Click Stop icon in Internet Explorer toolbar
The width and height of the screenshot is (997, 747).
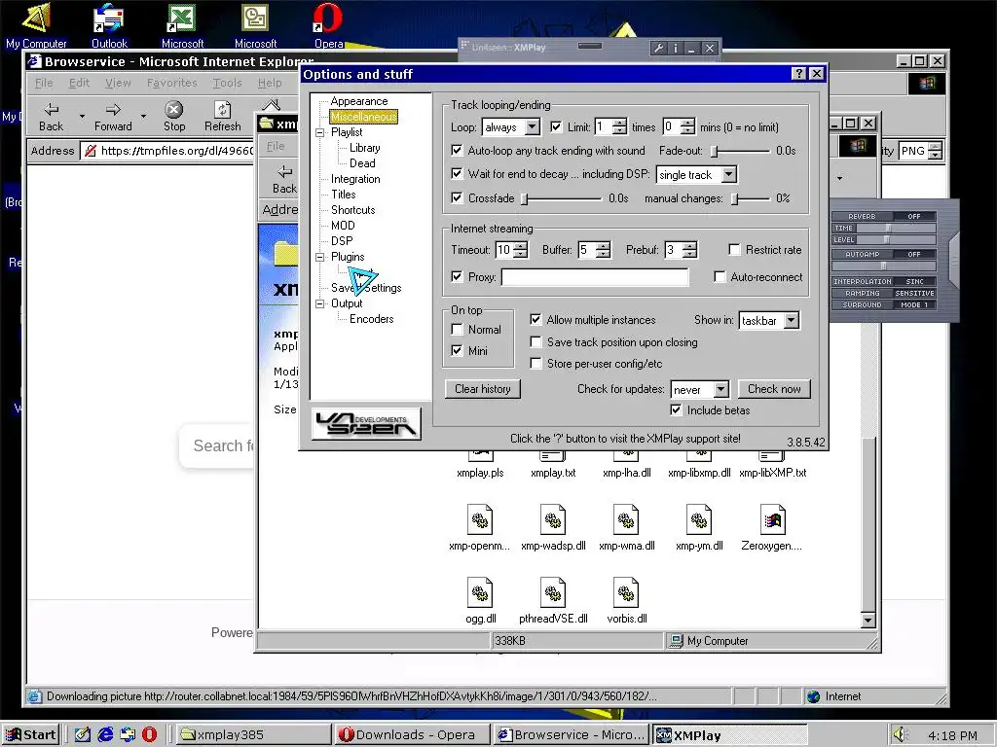173,110
